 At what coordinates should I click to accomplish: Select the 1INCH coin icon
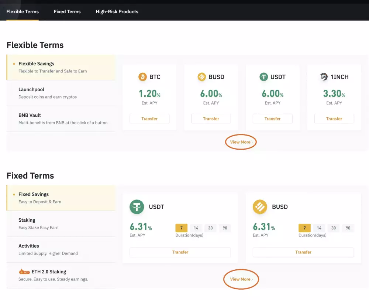click(x=324, y=77)
